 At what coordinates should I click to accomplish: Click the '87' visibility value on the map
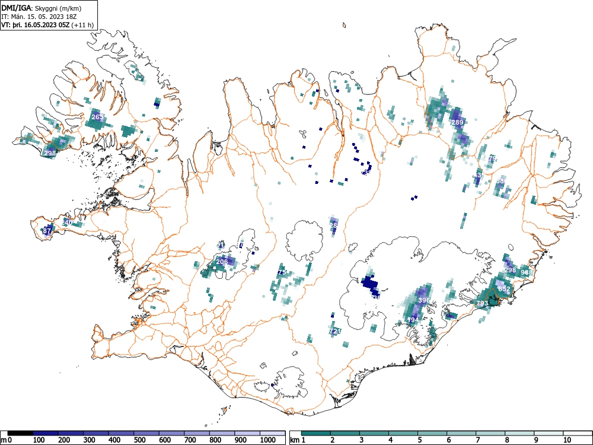click(47, 231)
